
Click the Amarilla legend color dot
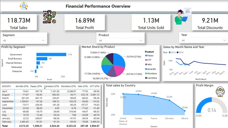(x=146, y=69)
